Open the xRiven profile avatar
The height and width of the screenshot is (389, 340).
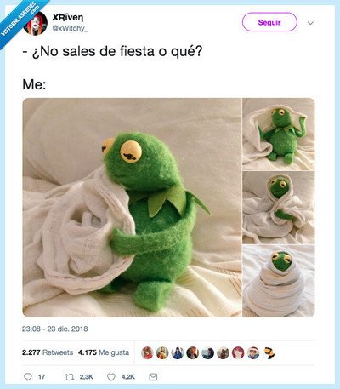coord(36,23)
